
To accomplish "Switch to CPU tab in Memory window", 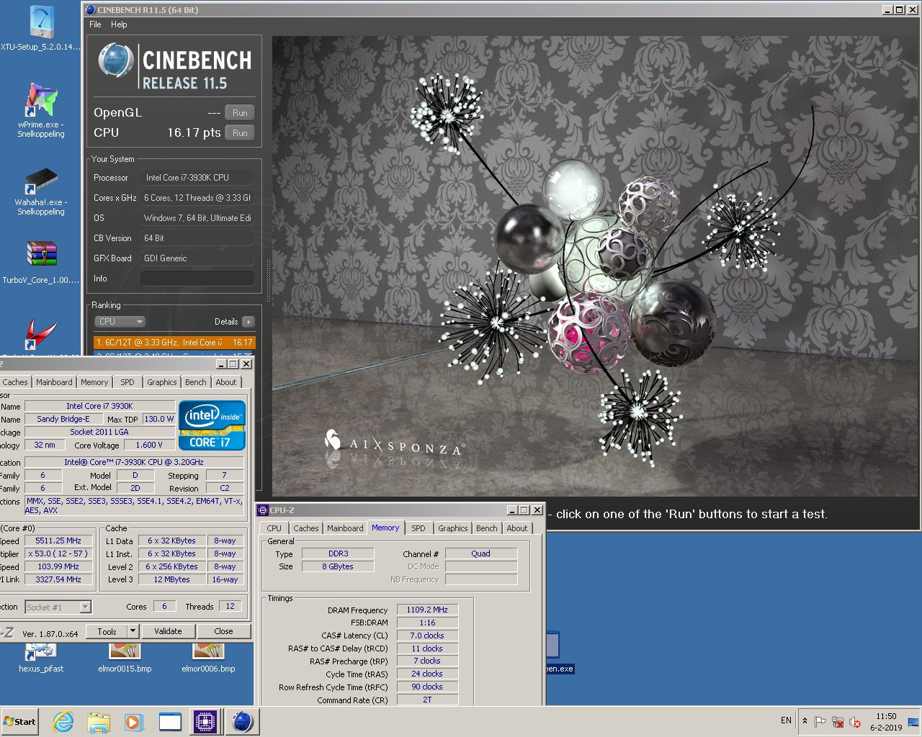I will (x=274, y=528).
